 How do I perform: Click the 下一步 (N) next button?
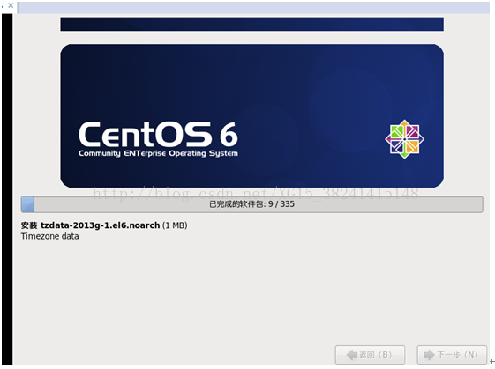[x=452, y=355]
